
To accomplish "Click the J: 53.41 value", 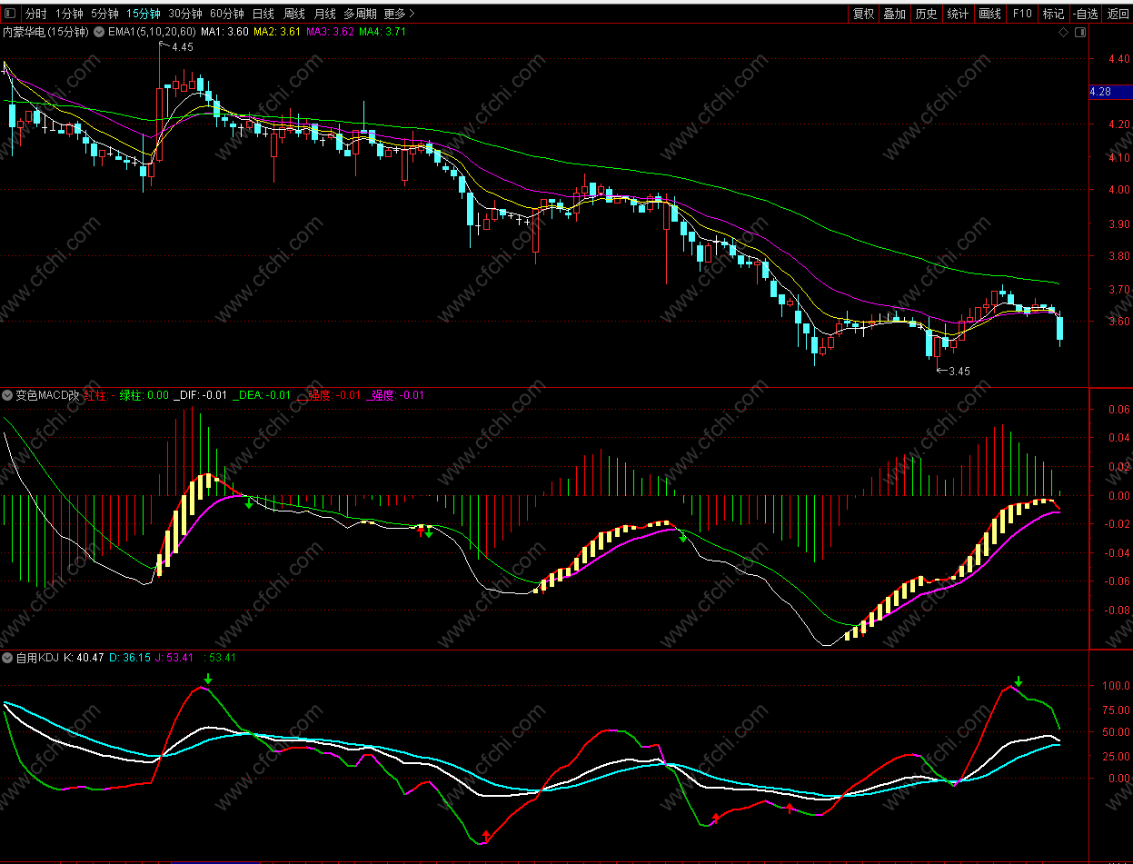I will [x=174, y=658].
